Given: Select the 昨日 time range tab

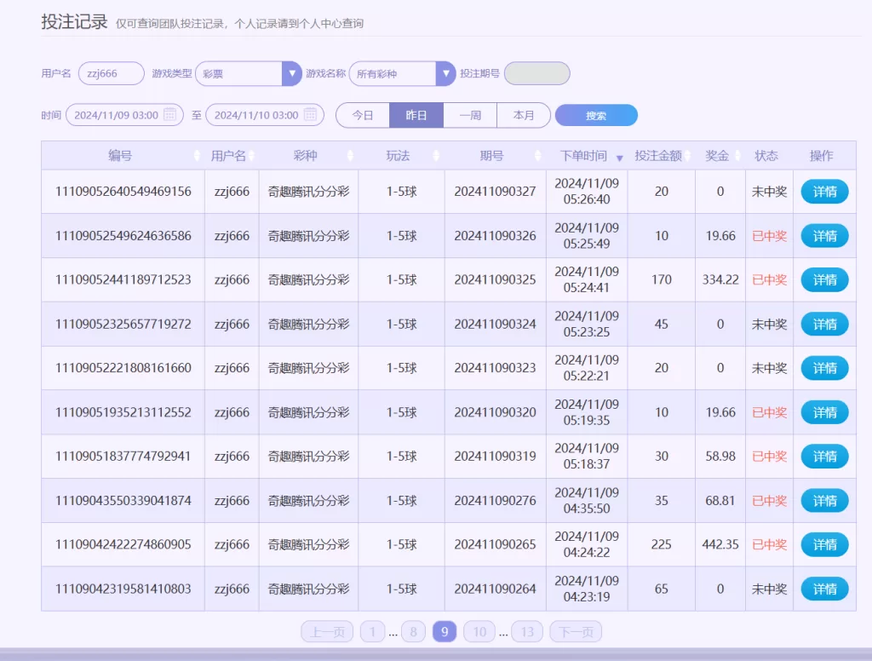Looking at the screenshot, I should (x=416, y=115).
